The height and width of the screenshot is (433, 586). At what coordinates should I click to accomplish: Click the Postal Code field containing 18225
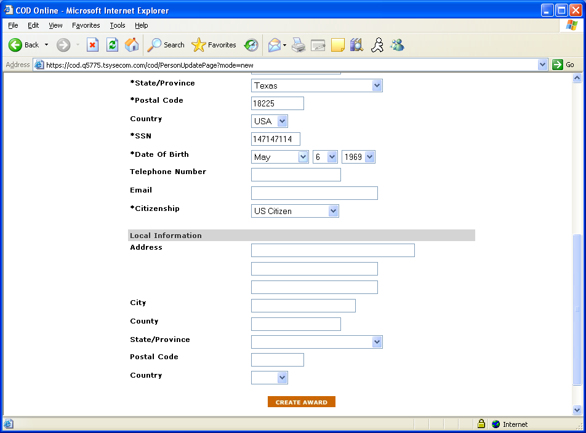pos(277,103)
